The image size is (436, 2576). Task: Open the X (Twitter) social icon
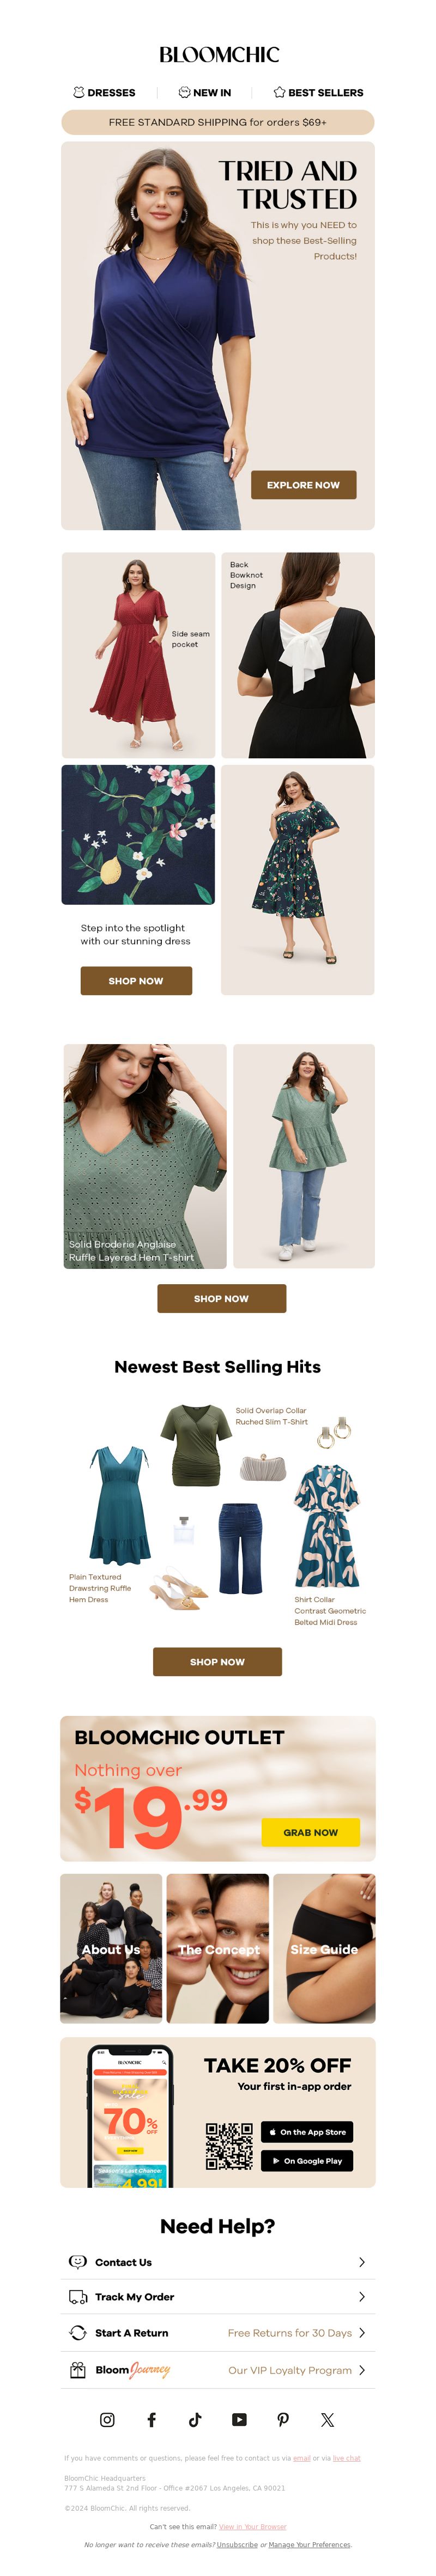click(x=327, y=2419)
